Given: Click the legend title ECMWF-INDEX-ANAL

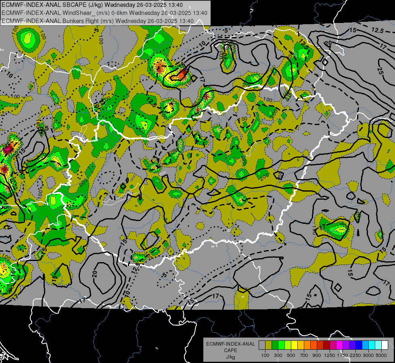Looking at the screenshot, I should [x=231, y=344].
